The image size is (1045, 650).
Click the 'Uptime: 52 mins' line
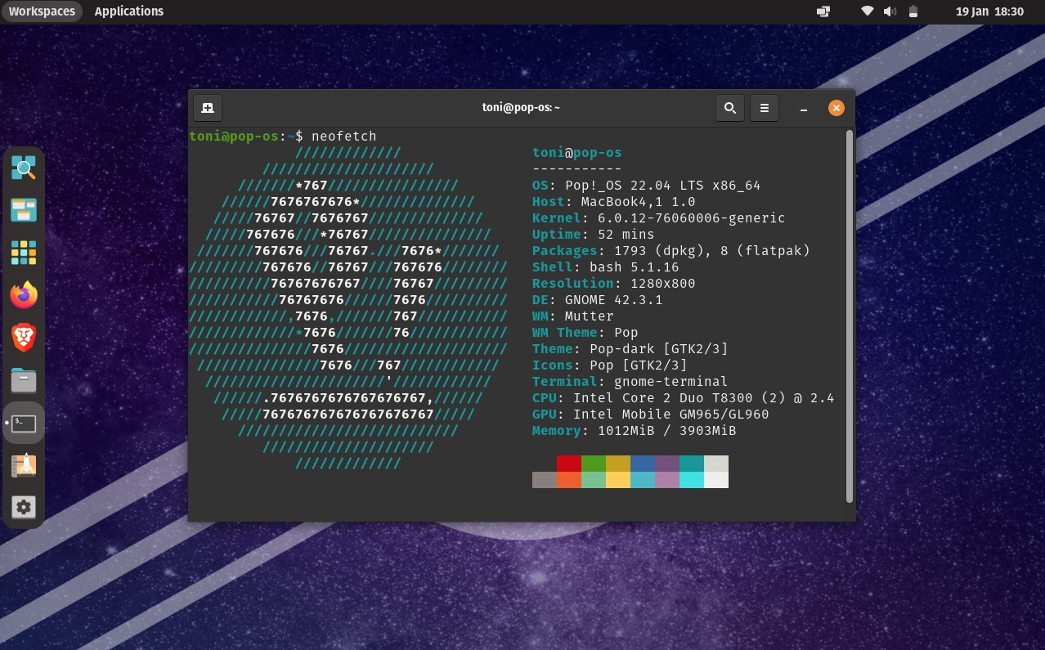594,235
